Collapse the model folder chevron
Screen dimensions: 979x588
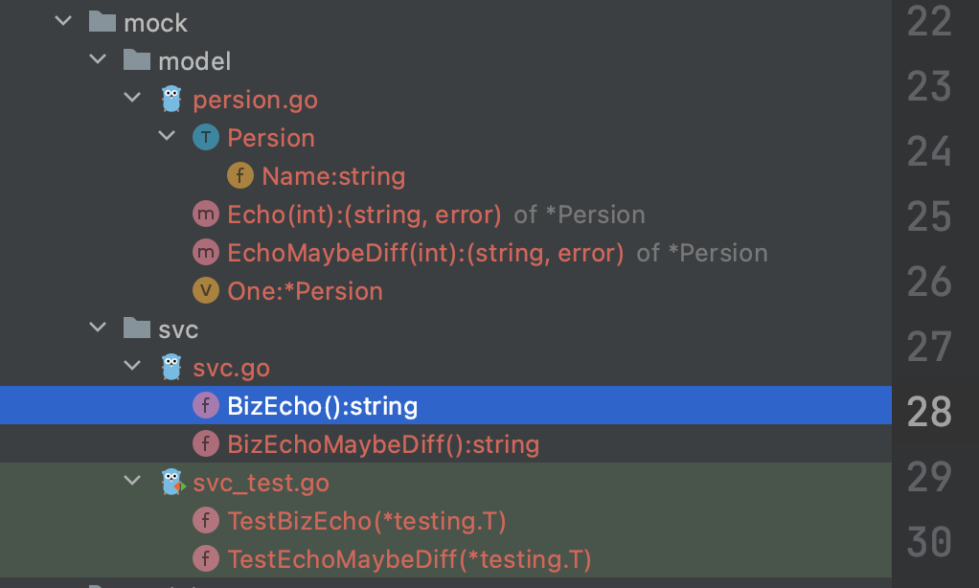click(98, 59)
